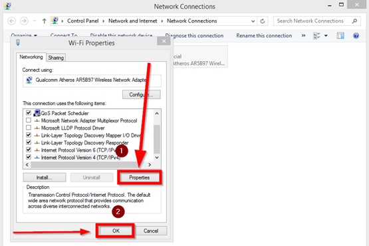The image size is (369, 246).
Task: Click the Properties button
Action: pos(140,178)
